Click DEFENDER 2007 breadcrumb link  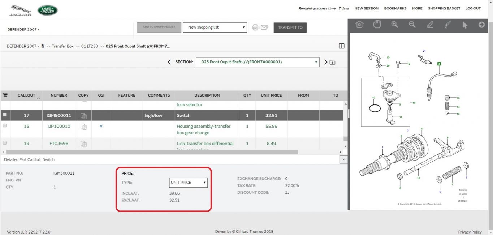[22, 46]
